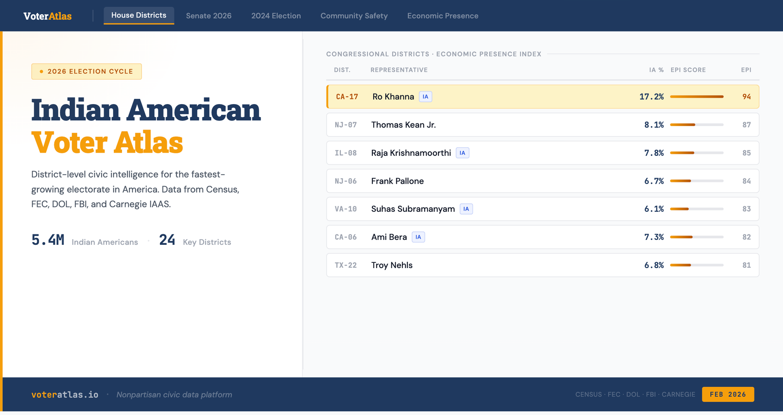Click the IA badge beside Ami Bera
This screenshot has width=783, height=415.
pyautogui.click(x=418, y=237)
